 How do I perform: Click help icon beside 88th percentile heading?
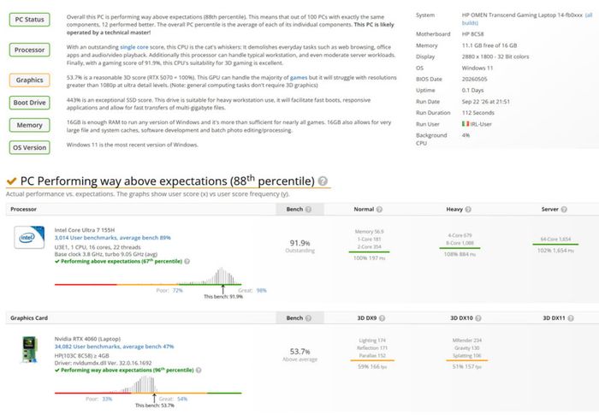(323, 181)
